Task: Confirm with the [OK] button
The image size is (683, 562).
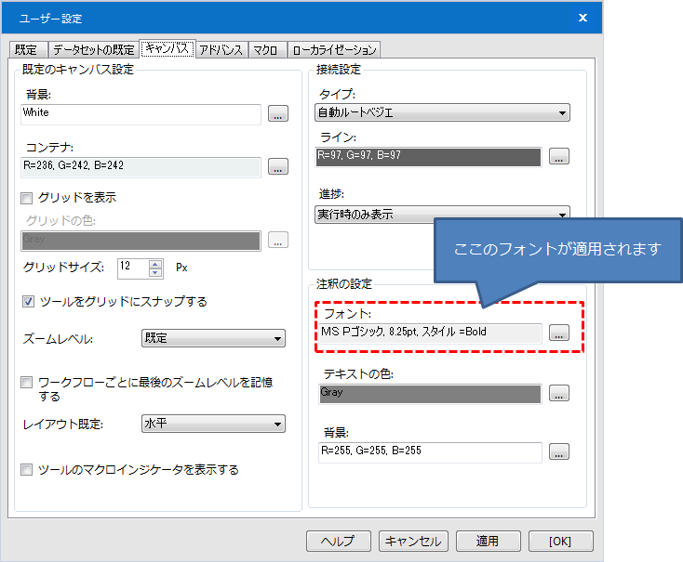Action: click(x=560, y=541)
